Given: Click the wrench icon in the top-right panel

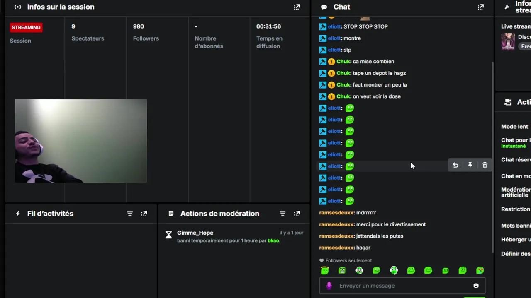Looking at the screenshot, I should 507,7.
